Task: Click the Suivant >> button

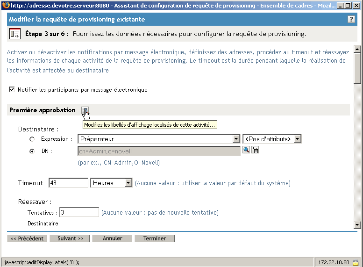Action: click(70, 238)
